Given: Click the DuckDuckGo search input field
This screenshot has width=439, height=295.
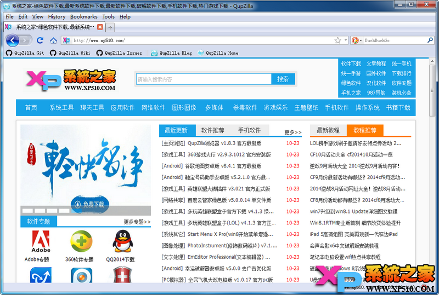Looking at the screenshot, I should (395, 41).
